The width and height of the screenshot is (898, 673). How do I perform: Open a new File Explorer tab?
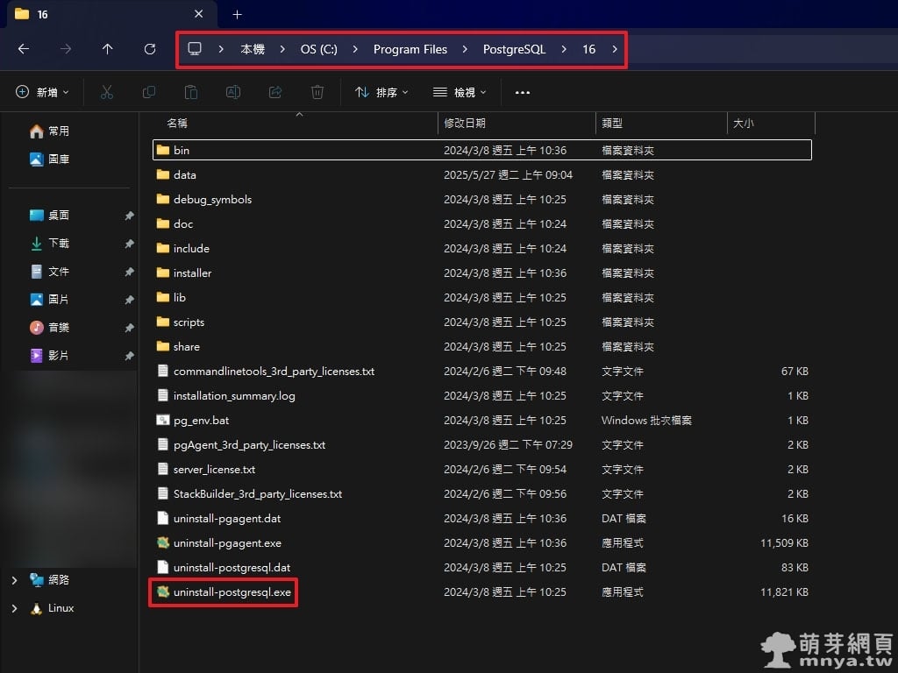coord(237,15)
